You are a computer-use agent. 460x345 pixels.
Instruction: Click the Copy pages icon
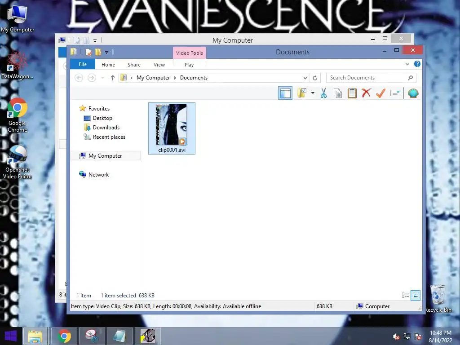[338, 93]
